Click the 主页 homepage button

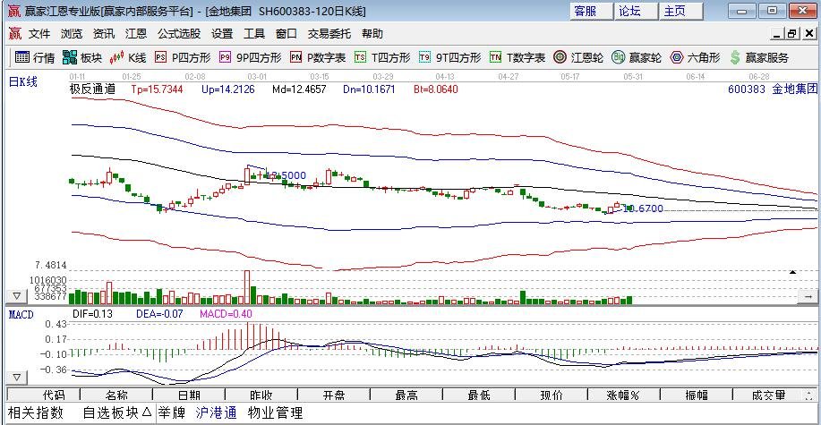(x=681, y=11)
